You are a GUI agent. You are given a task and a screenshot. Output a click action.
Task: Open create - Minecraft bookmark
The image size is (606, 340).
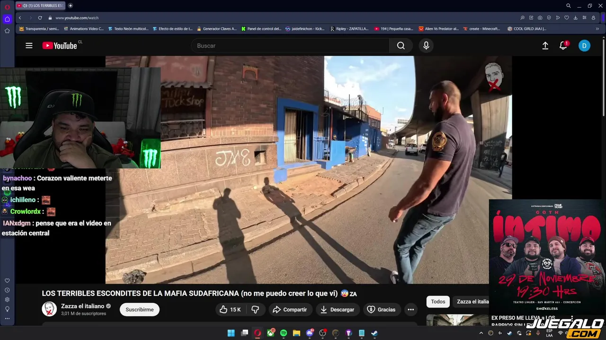coord(481,29)
